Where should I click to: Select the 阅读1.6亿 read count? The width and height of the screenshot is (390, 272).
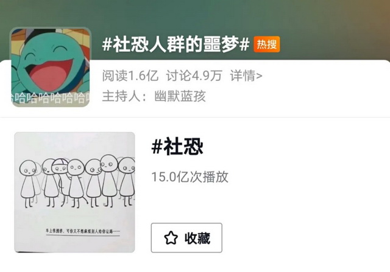(130, 75)
